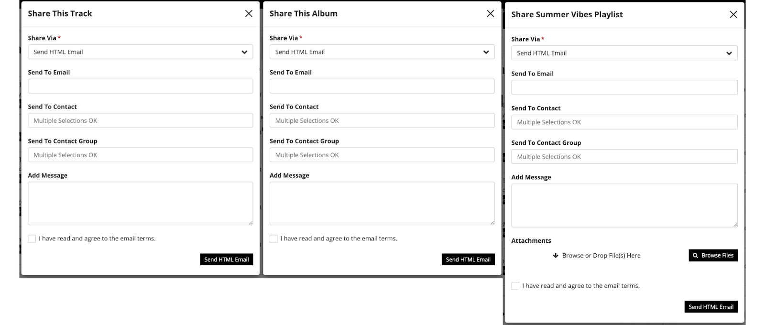Open Share Via dropdown in Playlist dialog
This screenshot has height=325, width=765.
tap(624, 53)
